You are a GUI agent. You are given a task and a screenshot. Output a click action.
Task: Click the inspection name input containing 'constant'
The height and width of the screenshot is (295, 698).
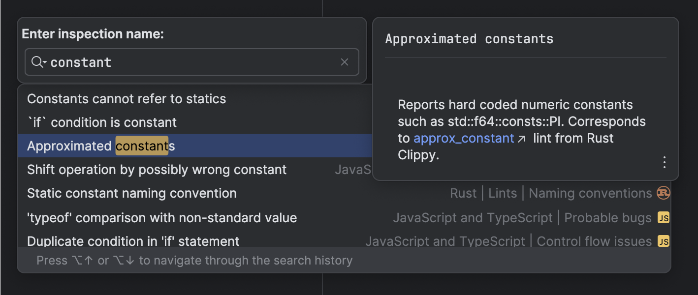[192, 62]
